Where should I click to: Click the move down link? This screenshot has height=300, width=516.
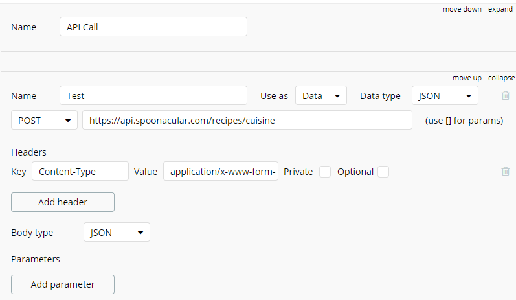462,9
